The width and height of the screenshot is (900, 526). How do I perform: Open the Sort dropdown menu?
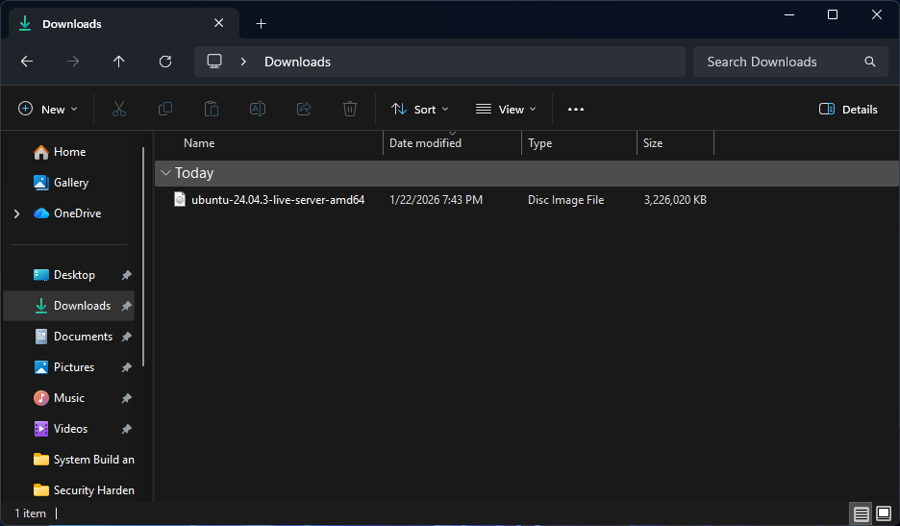pos(420,110)
